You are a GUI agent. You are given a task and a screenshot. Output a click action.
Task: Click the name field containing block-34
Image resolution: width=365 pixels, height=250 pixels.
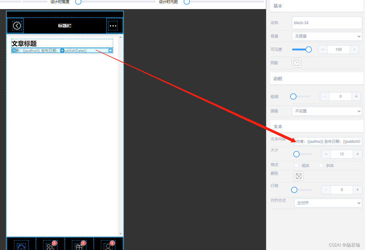click(x=327, y=23)
